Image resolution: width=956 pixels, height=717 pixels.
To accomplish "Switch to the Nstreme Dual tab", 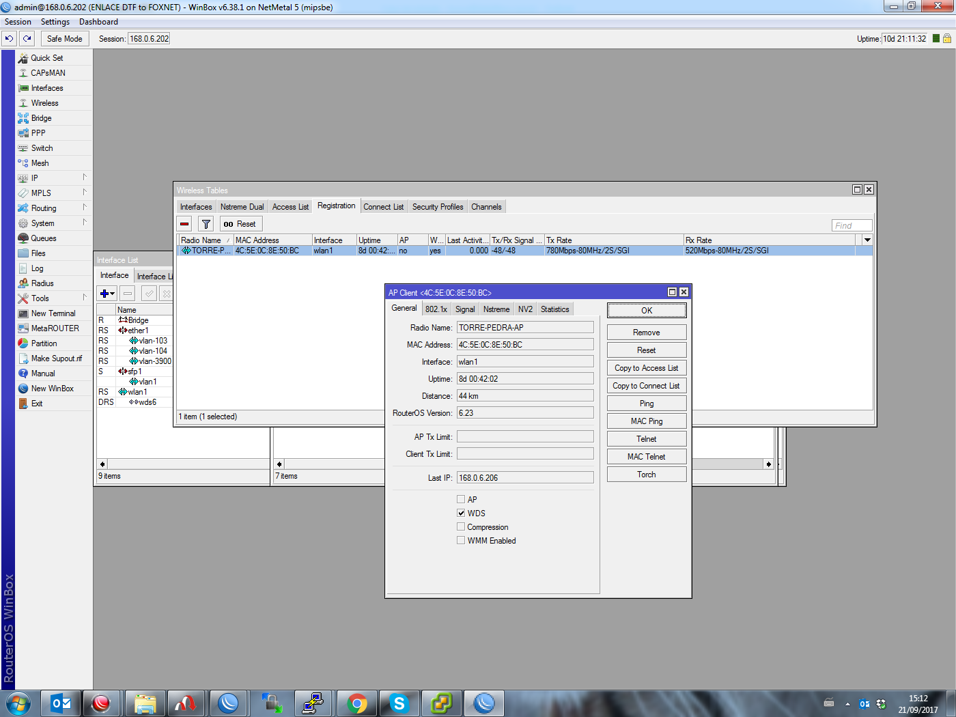I will pyautogui.click(x=242, y=207).
